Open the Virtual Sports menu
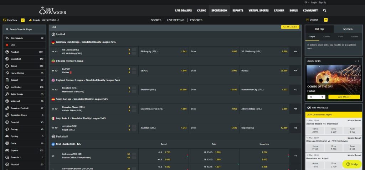The width and height of the screenshot is (365, 170). [x=258, y=10]
